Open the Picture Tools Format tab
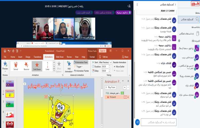The width and height of the screenshot is (200, 128). [x=92, y=57]
